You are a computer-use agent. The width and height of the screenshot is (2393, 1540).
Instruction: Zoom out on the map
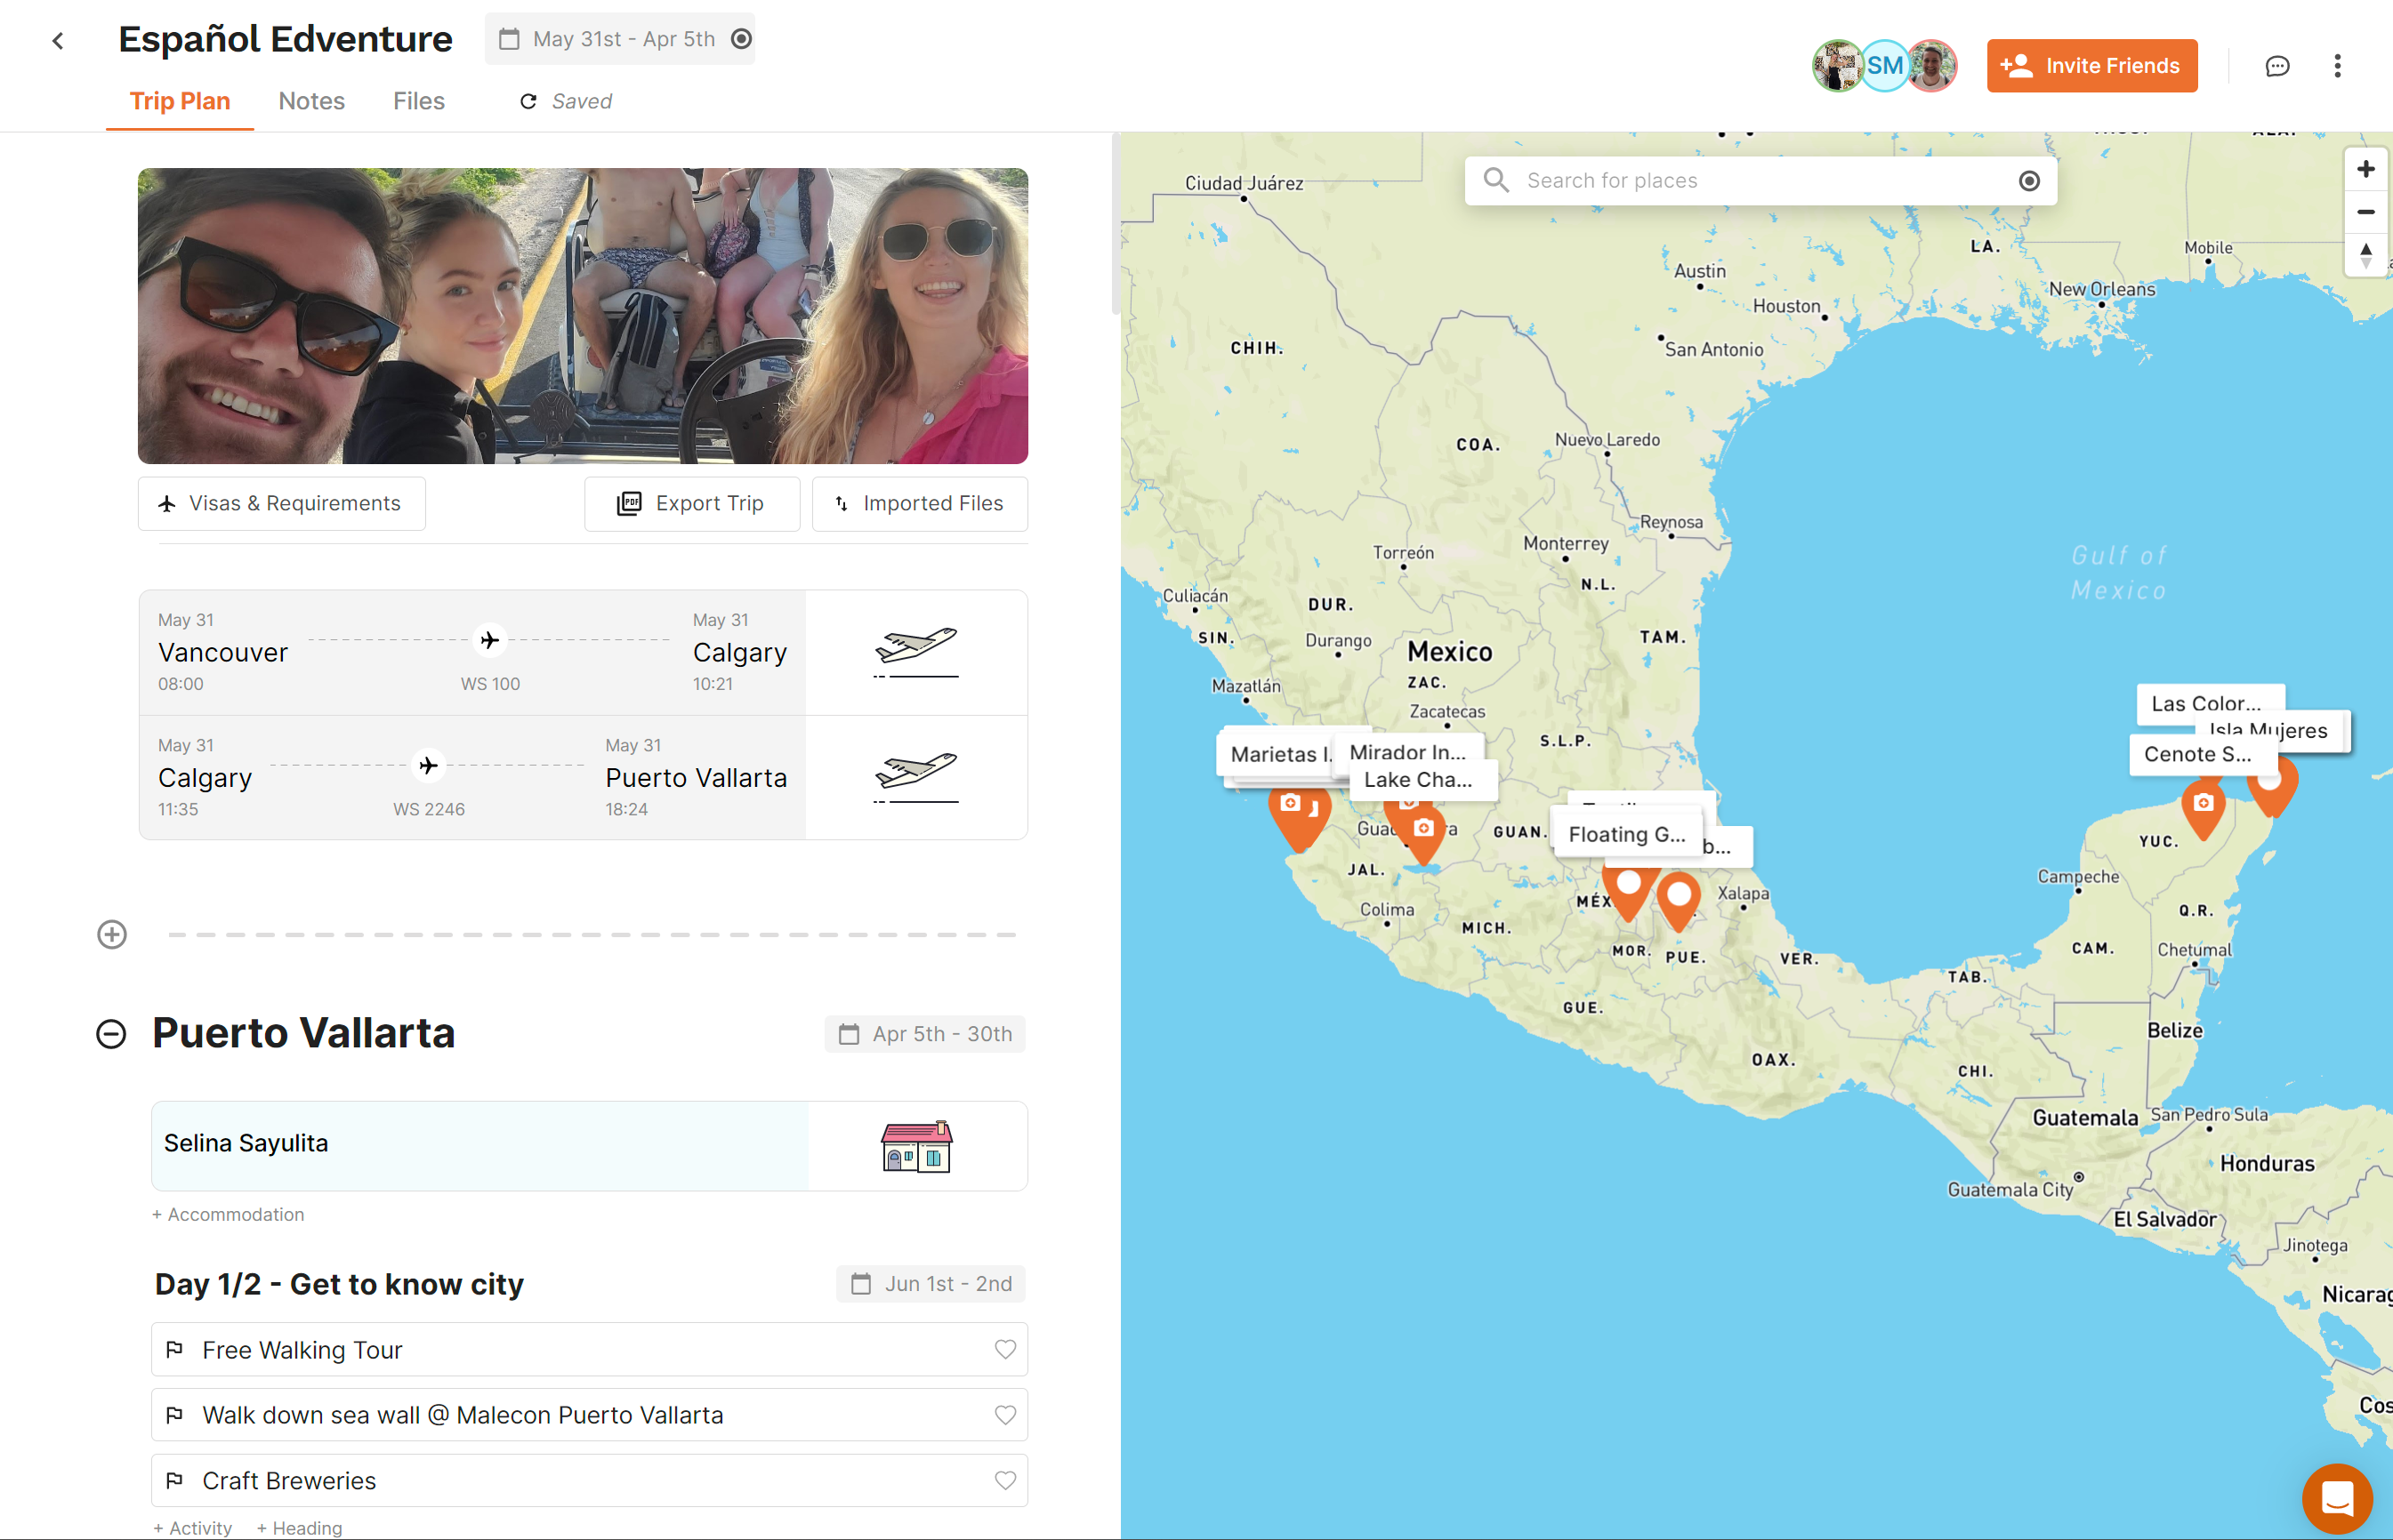pyautogui.click(x=2365, y=212)
